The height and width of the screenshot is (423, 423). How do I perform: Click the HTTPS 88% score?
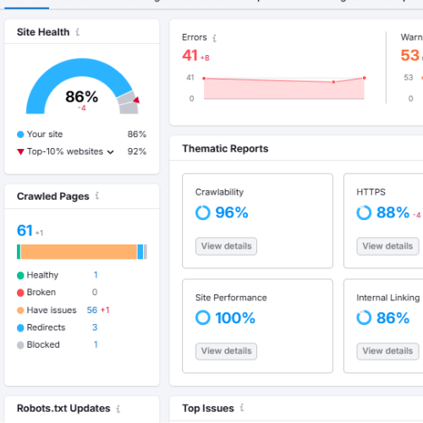(393, 212)
